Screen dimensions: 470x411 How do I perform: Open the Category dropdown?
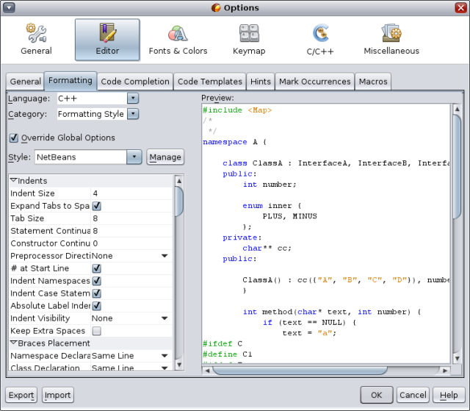133,114
